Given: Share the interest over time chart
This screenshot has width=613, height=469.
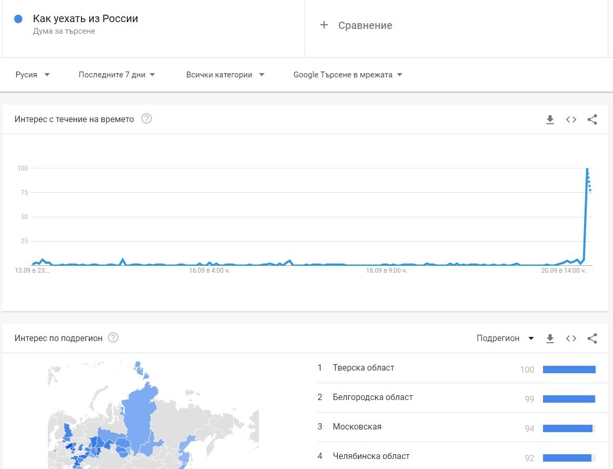Looking at the screenshot, I should [592, 119].
